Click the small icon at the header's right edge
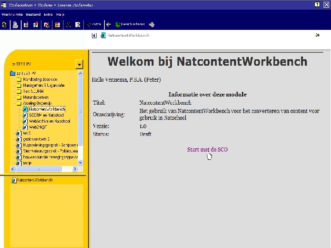Image resolution: width=331 pixels, height=248 pixels. coord(317,35)
